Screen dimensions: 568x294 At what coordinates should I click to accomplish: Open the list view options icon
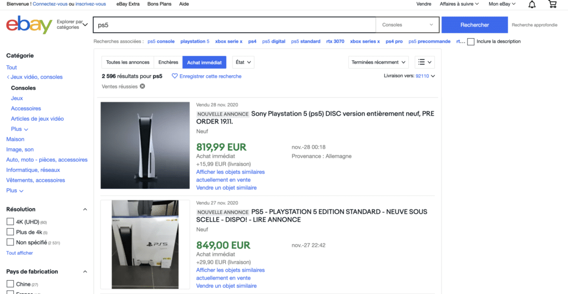[424, 62]
